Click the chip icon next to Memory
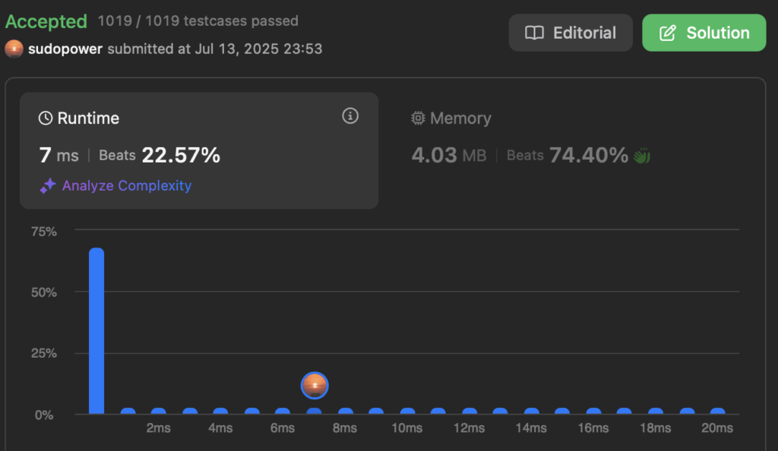 (x=419, y=118)
